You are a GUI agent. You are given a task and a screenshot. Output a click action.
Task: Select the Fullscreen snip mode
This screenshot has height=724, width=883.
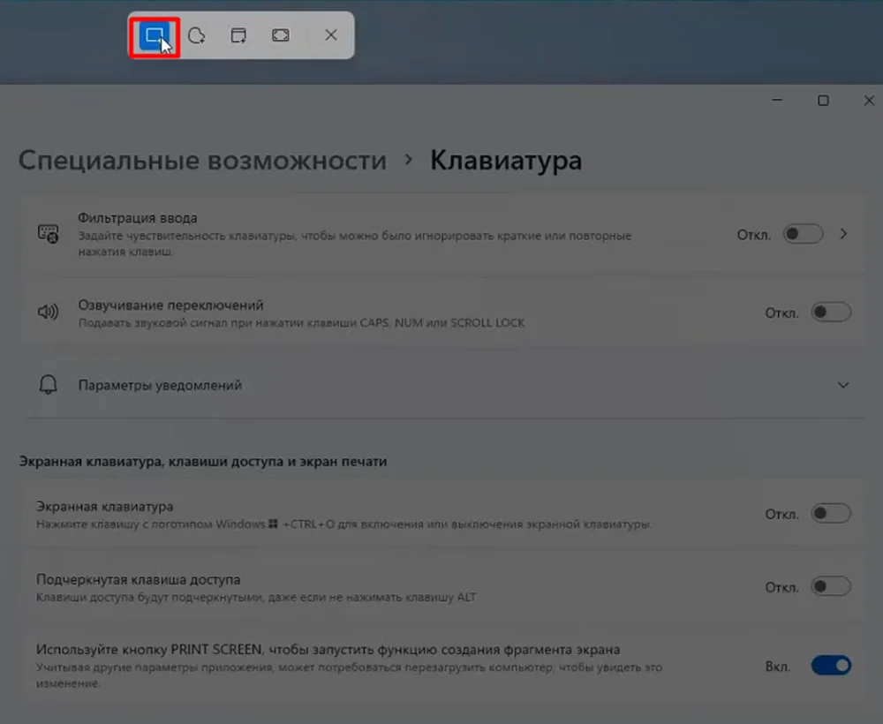pos(283,35)
